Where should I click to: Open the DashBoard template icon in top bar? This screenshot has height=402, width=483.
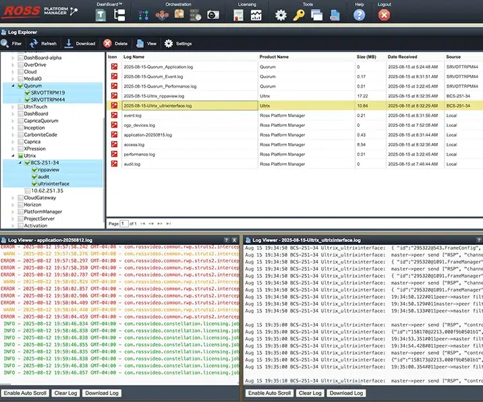pos(101,15)
